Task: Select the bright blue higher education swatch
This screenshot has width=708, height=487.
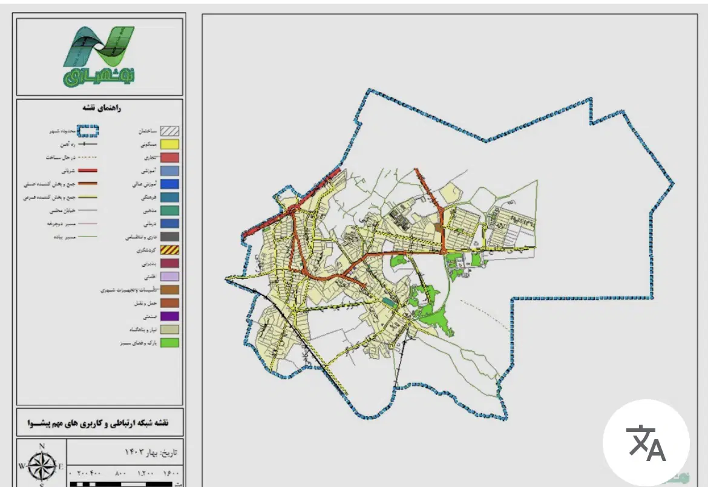Action: pyautogui.click(x=170, y=184)
